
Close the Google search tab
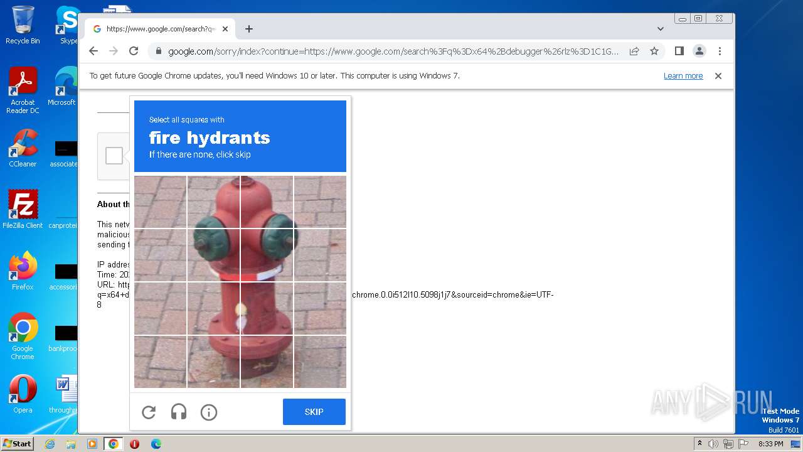(x=225, y=29)
